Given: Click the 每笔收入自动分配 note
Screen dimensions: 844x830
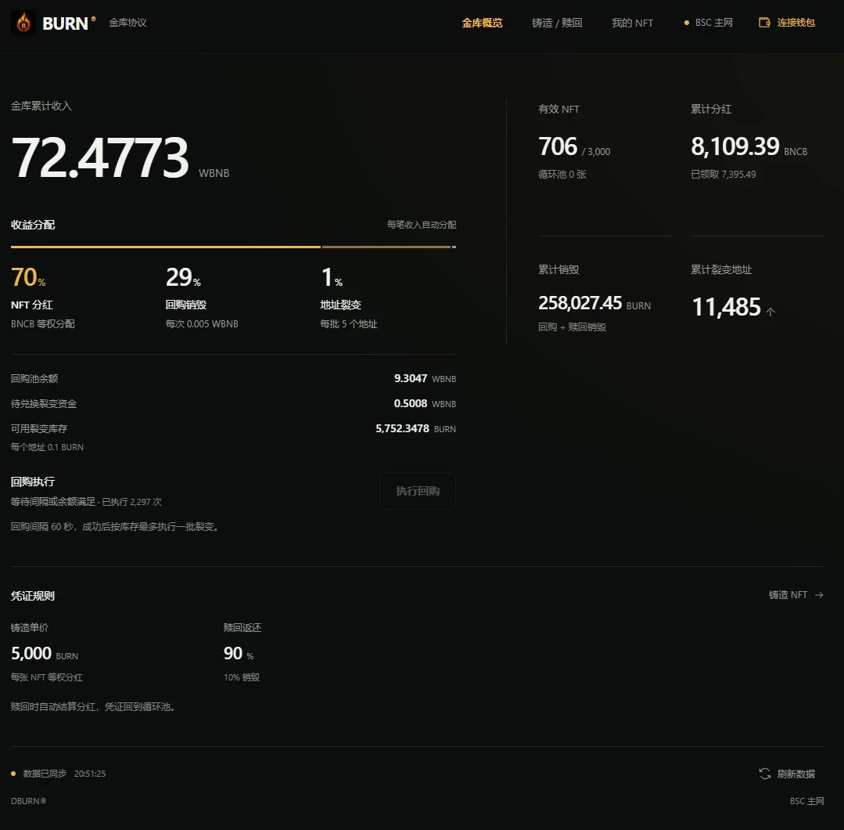Looking at the screenshot, I should (x=422, y=225).
